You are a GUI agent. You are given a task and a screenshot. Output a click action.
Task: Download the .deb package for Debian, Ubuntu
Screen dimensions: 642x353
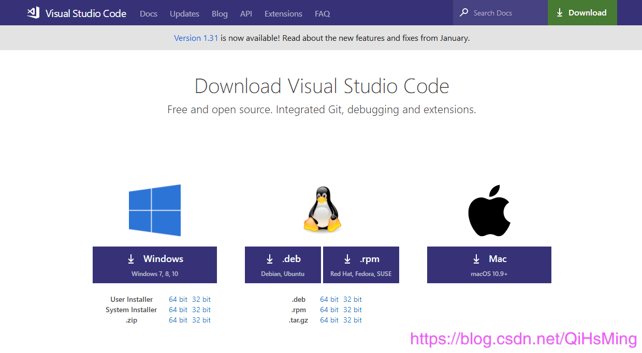coord(283,265)
